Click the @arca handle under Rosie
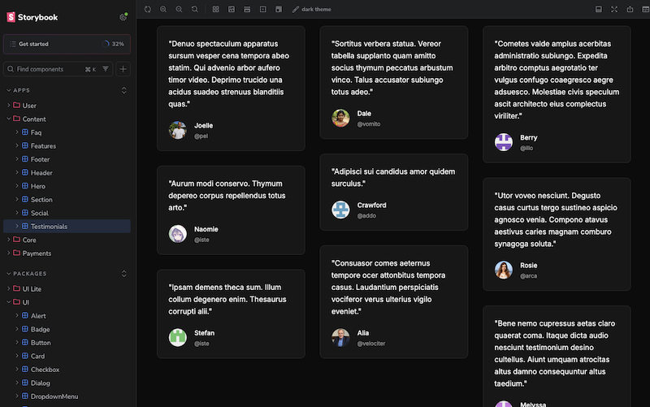Screen dimensions: 650x407 pyautogui.click(x=529, y=276)
